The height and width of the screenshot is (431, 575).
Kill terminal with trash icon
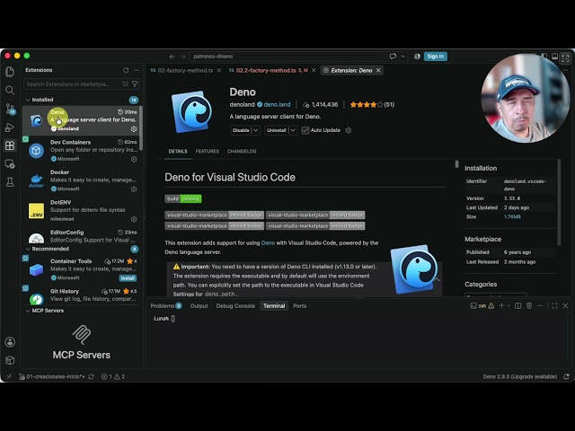(529, 305)
